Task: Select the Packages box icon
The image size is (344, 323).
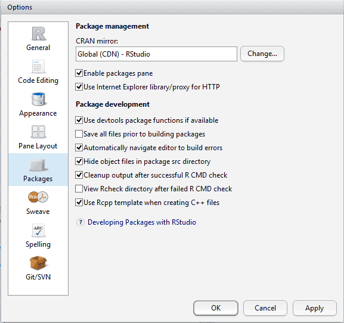Action: click(38, 165)
